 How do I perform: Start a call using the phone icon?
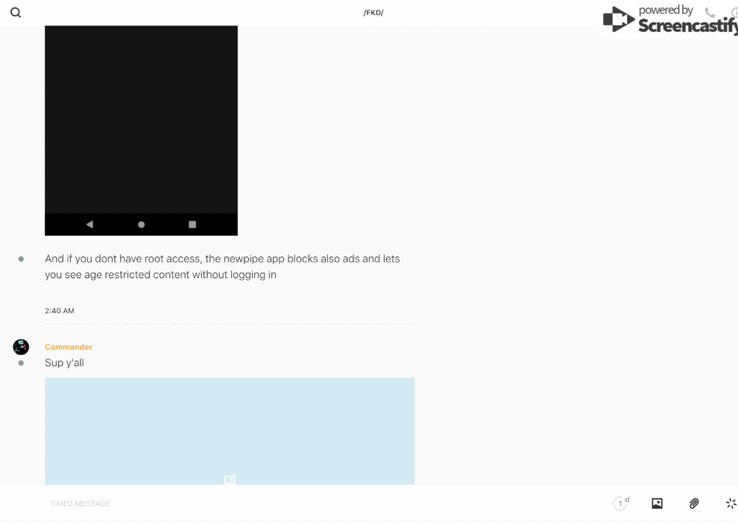click(x=710, y=13)
